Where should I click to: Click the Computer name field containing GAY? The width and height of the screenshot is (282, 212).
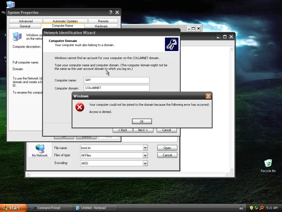(116, 80)
